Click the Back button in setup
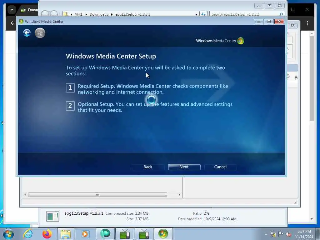The image size is (320, 240). 148,167
